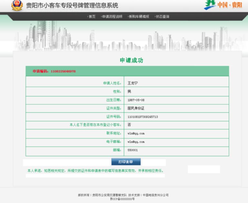The width and height of the screenshot is (248, 203).
Task: Open the 首页 navigation item
Action: coord(92,16)
